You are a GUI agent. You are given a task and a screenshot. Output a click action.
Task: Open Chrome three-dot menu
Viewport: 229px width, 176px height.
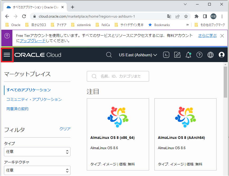coord(222,16)
